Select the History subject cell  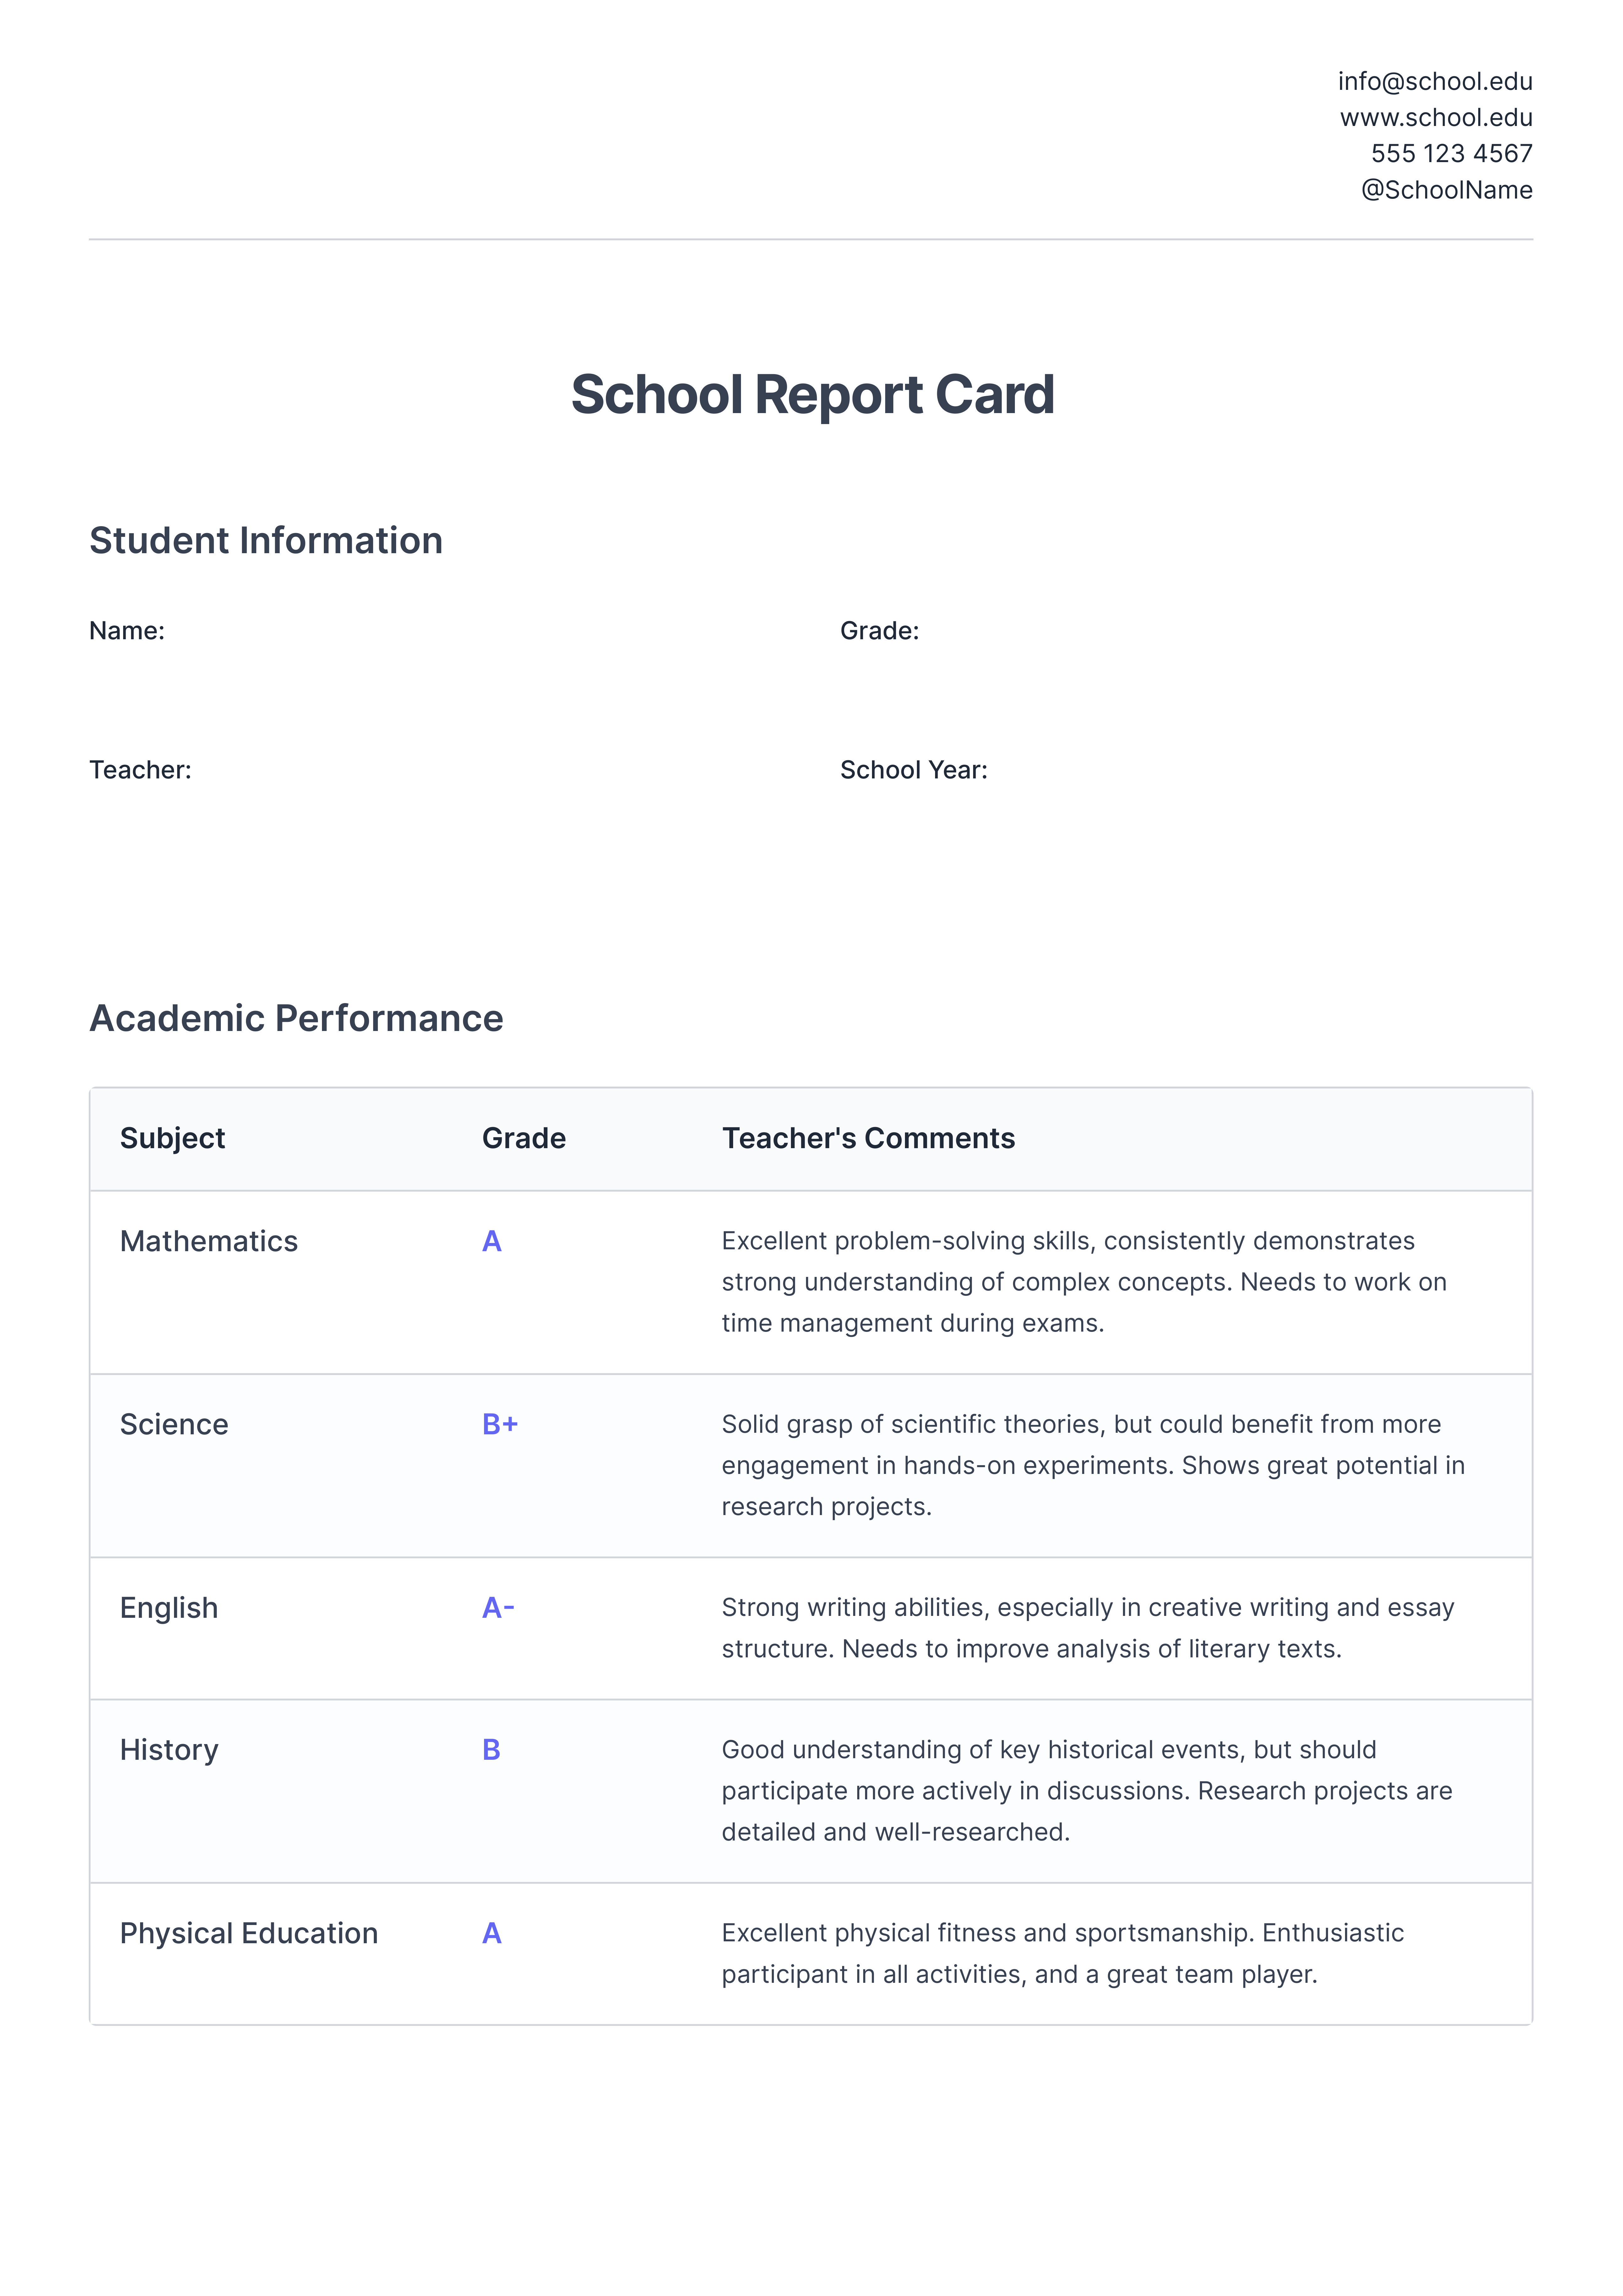pyautogui.click(x=169, y=1750)
